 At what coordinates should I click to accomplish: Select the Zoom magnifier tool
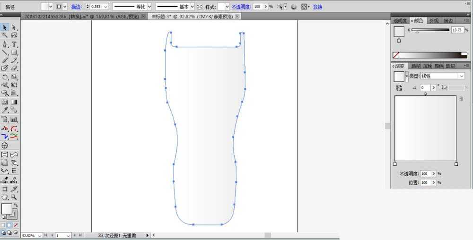point(14,197)
